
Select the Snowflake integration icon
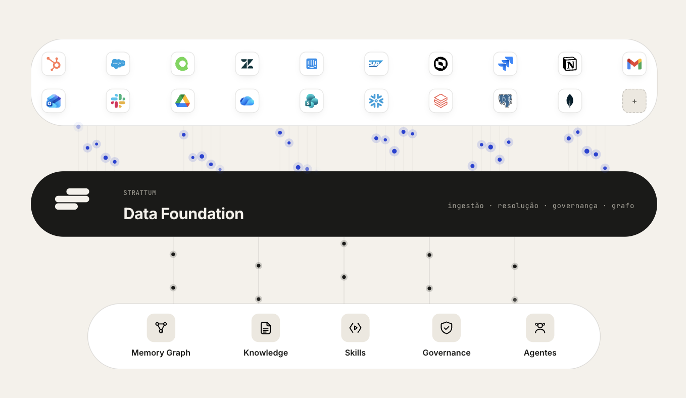[x=376, y=101]
